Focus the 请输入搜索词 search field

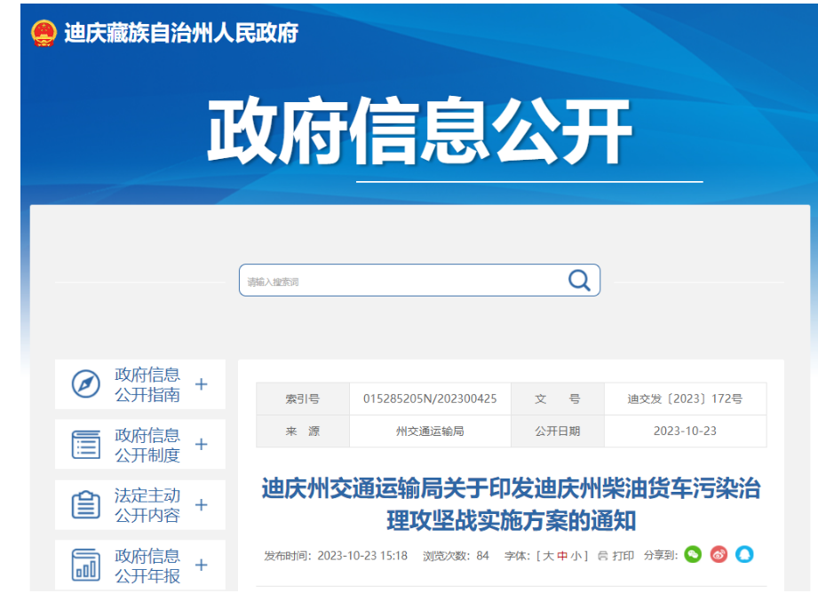click(x=400, y=281)
